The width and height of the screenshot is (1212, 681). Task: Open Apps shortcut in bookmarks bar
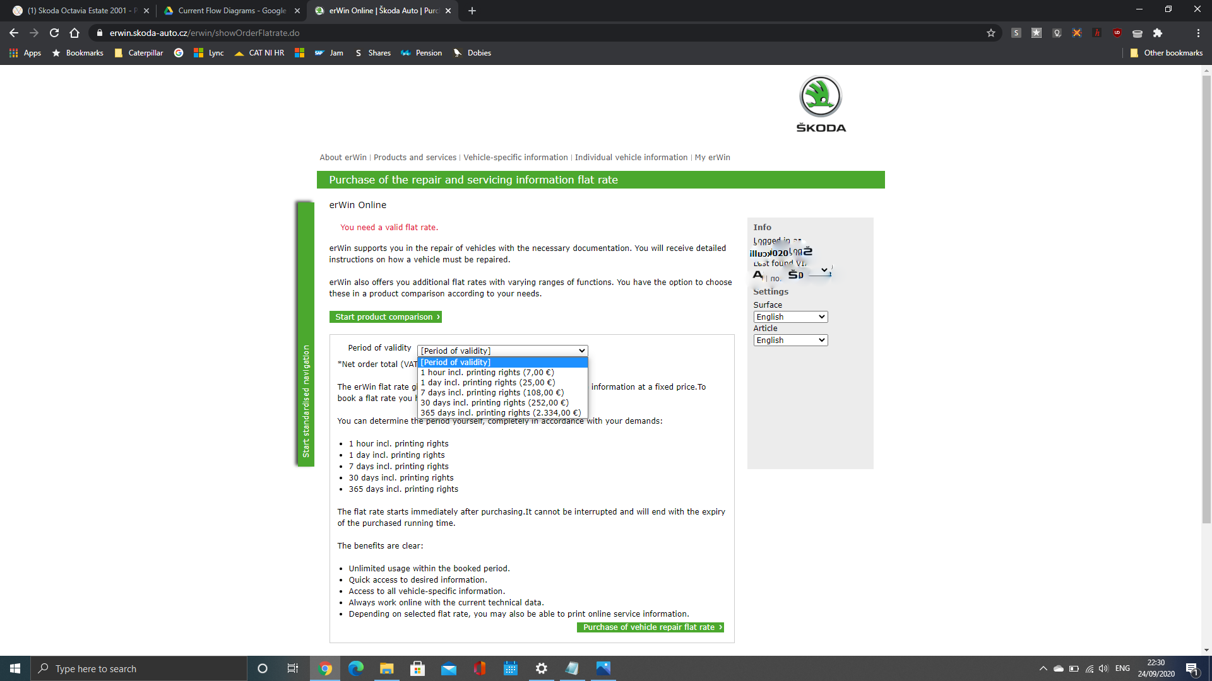click(x=25, y=53)
